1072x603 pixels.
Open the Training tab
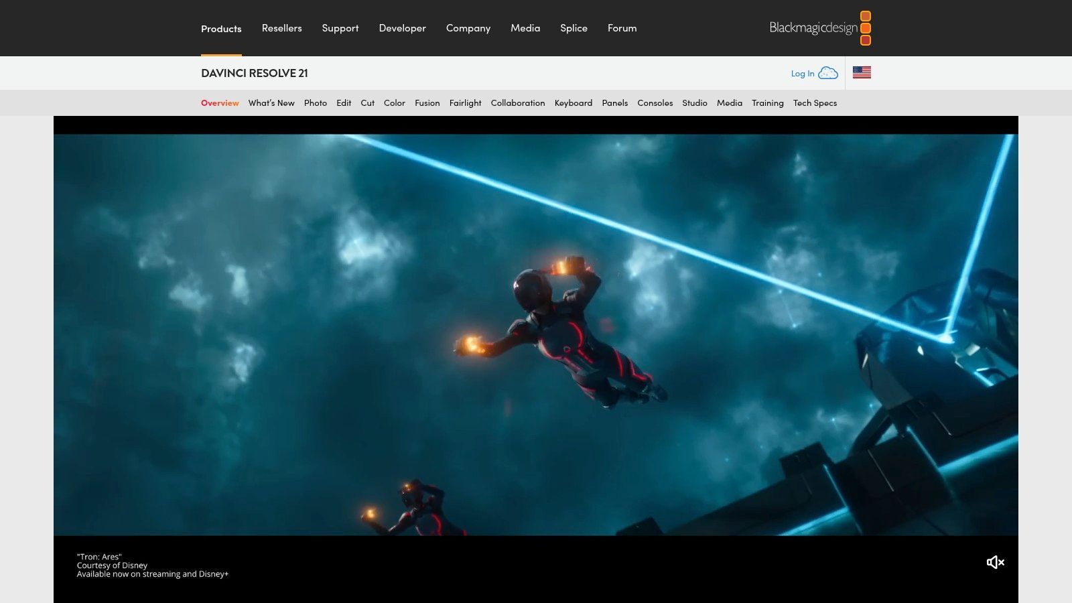(768, 103)
